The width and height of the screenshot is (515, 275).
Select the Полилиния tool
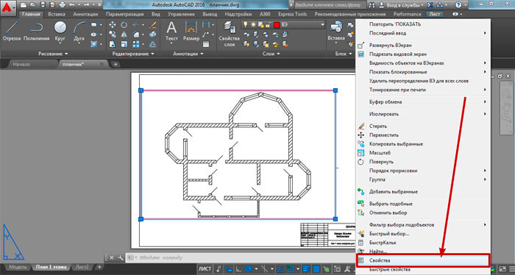coord(37,31)
